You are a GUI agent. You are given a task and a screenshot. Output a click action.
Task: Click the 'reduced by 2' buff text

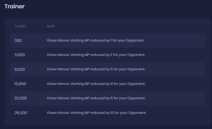click(x=96, y=55)
